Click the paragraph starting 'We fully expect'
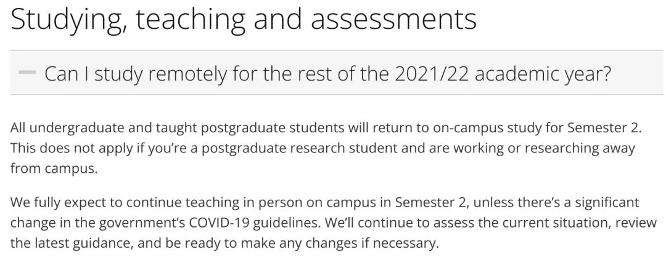This screenshot has height=257, width=666. tap(334, 223)
